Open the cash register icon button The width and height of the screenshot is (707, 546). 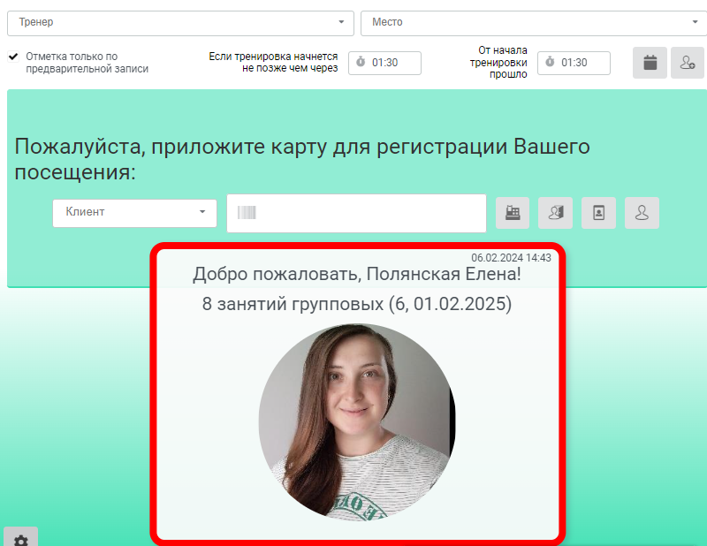point(513,213)
